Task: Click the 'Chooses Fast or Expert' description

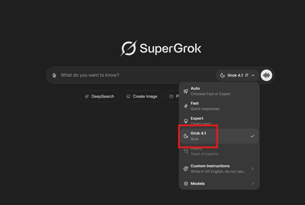Action: pyautogui.click(x=210, y=94)
